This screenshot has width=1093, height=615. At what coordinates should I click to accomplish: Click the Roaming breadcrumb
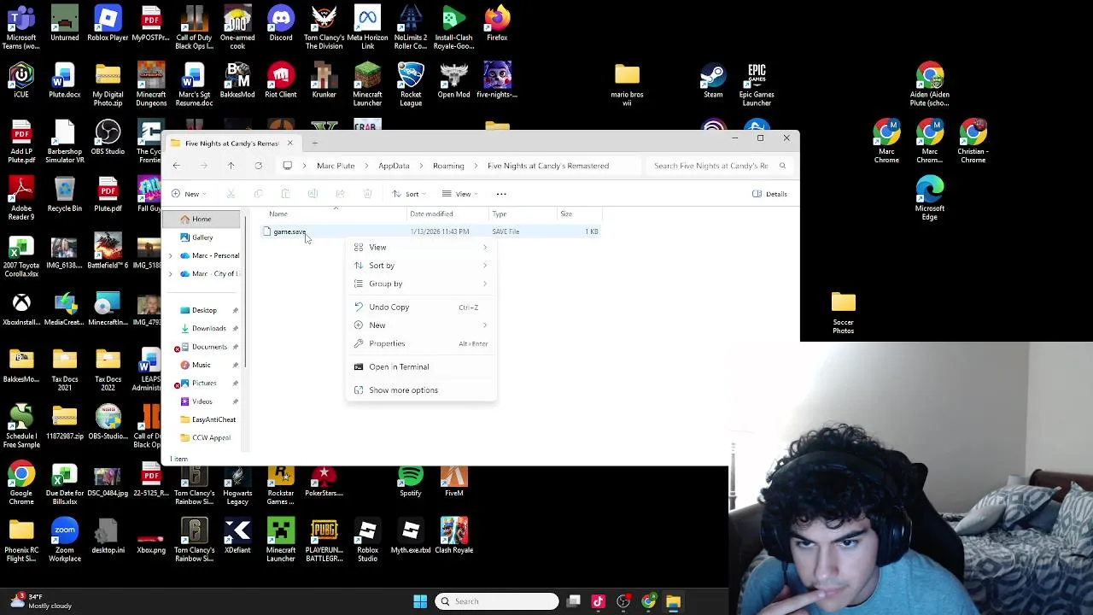coord(448,166)
